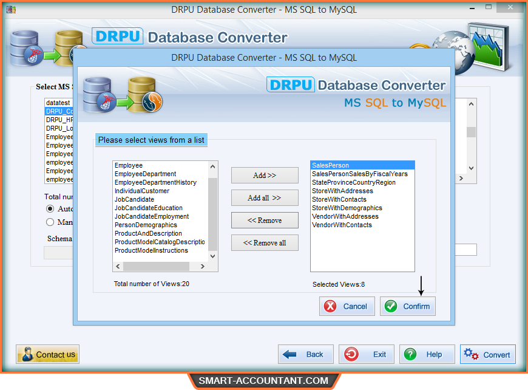Image resolution: width=528 pixels, height=390 pixels.
Task: Click the horizontal scrollbar thumb of views list
Action: (x=156, y=266)
